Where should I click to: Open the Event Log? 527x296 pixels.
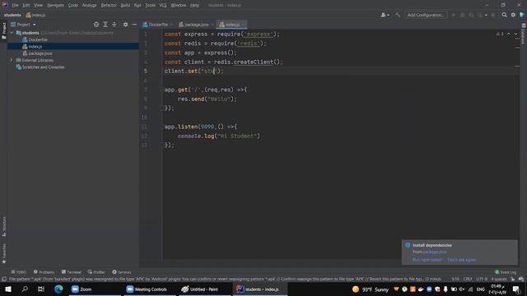[x=506, y=272]
